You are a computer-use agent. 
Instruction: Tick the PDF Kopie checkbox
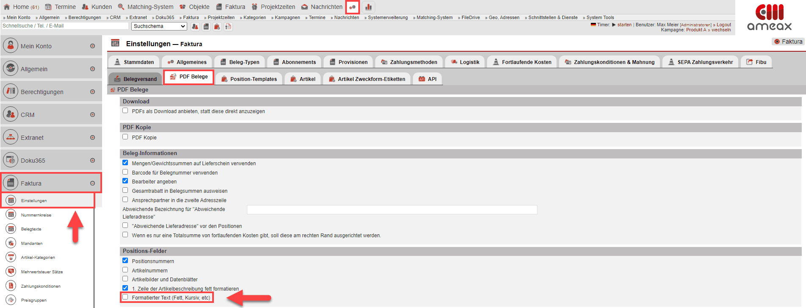(125, 137)
